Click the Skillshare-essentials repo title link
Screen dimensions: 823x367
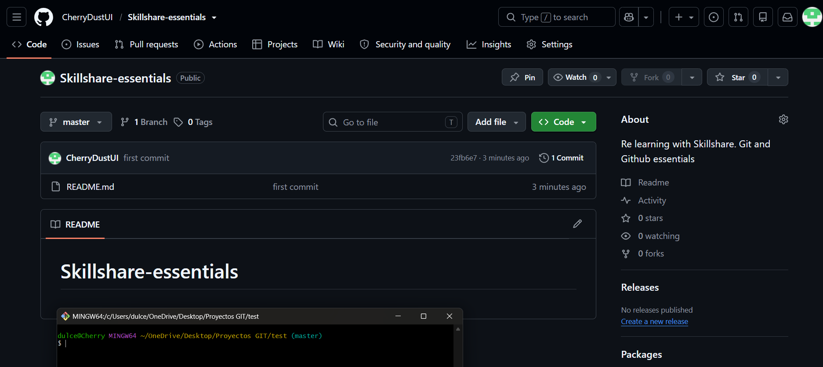[116, 78]
